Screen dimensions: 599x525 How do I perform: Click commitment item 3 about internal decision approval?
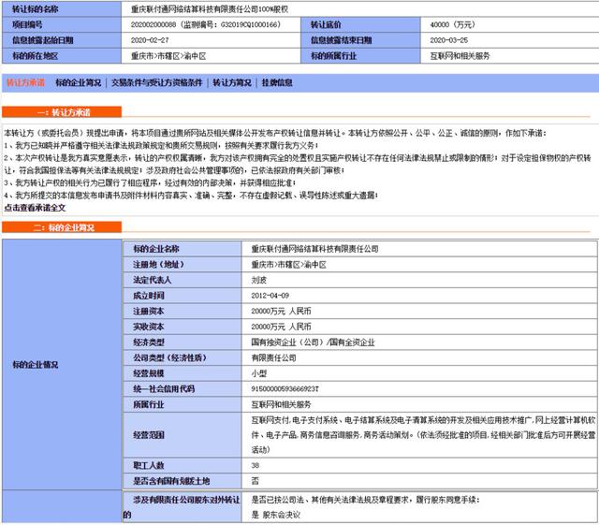click(x=150, y=183)
